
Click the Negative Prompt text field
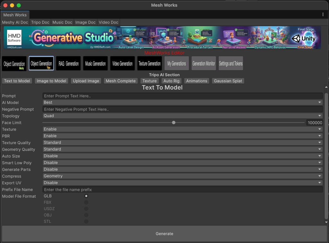pos(182,109)
